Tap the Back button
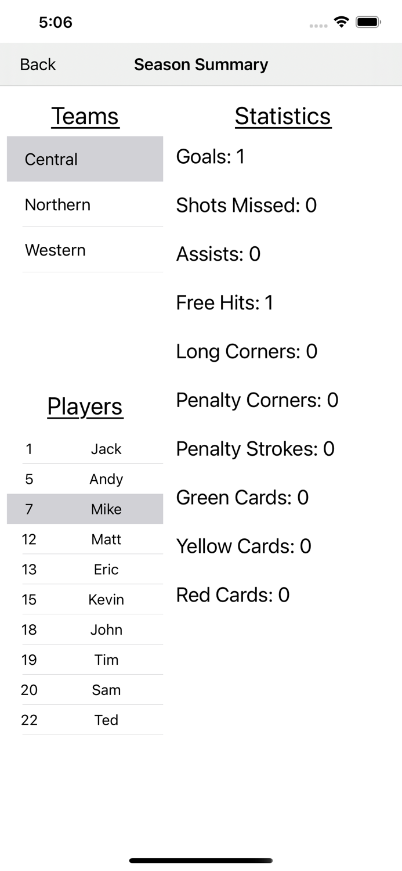This screenshot has width=402, height=871. click(x=37, y=64)
